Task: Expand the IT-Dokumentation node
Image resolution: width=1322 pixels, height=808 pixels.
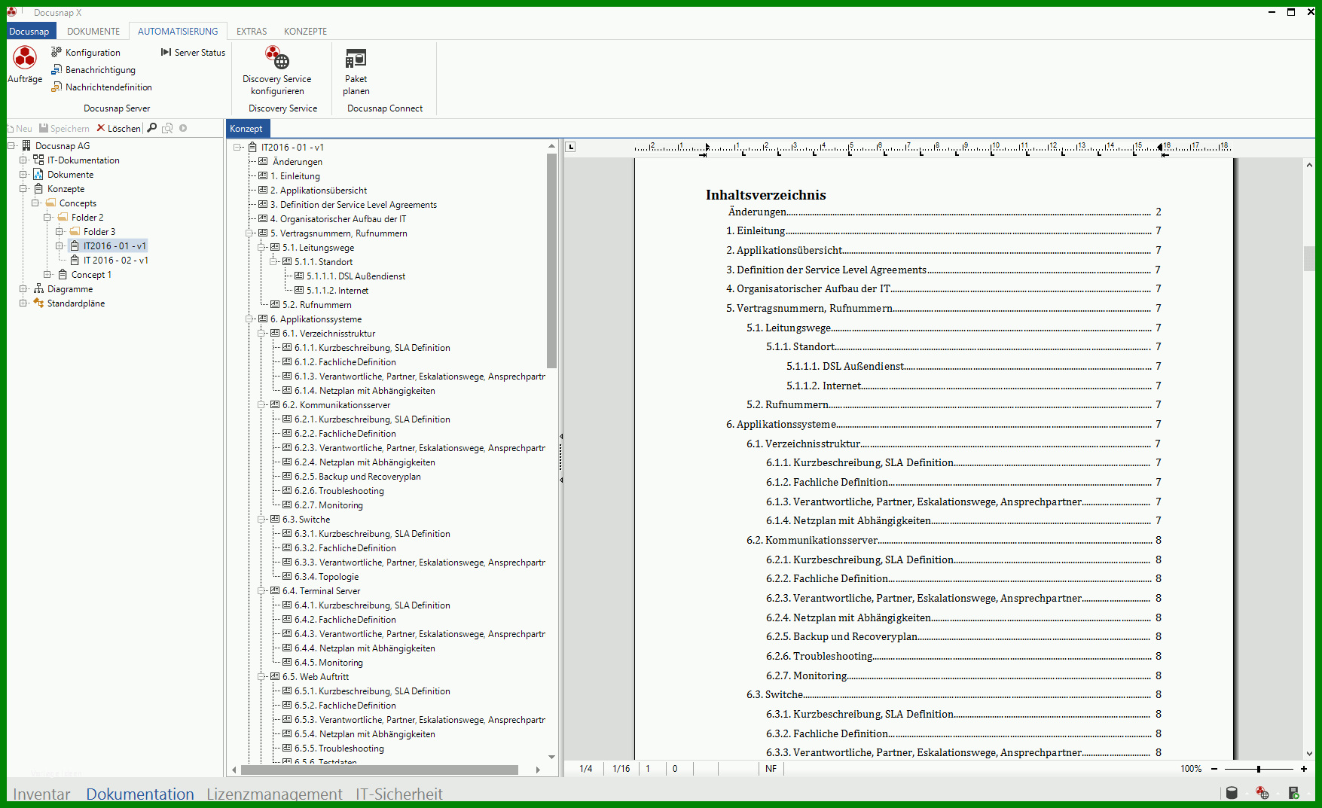Action: [23, 160]
